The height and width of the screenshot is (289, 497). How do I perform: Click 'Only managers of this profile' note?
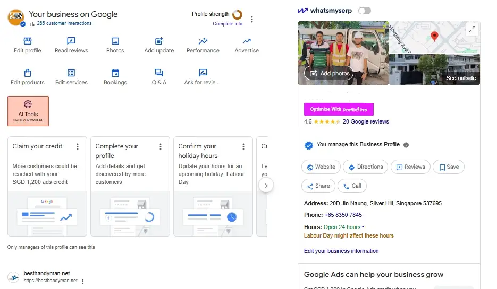pyautogui.click(x=51, y=247)
